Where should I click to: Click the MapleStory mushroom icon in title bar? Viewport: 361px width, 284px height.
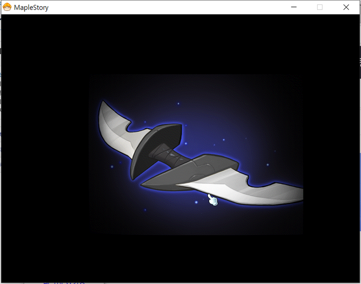click(7, 7)
